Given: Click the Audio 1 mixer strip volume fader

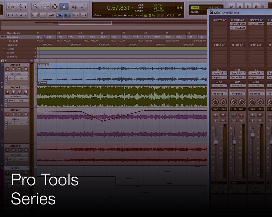Looking at the screenshot, I should pyautogui.click(x=216, y=139).
